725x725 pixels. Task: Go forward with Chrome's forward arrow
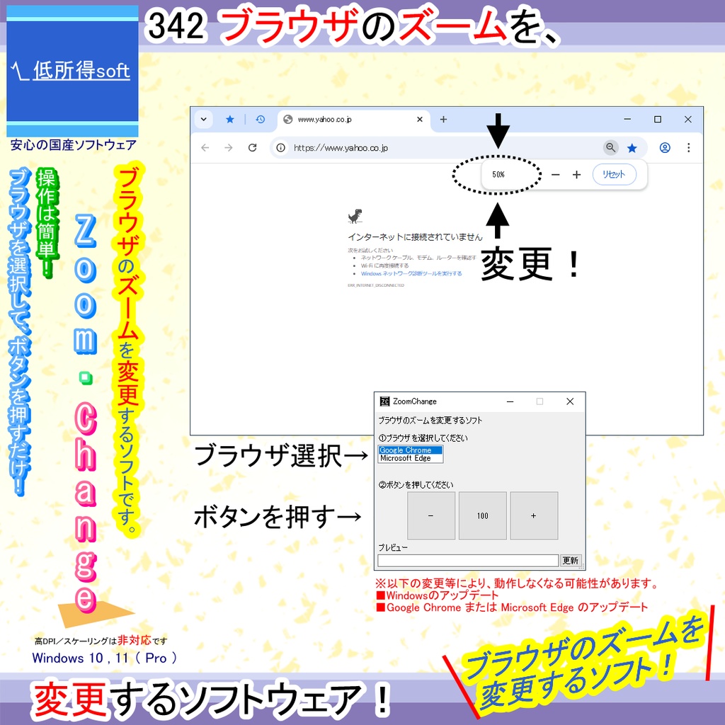(229, 147)
